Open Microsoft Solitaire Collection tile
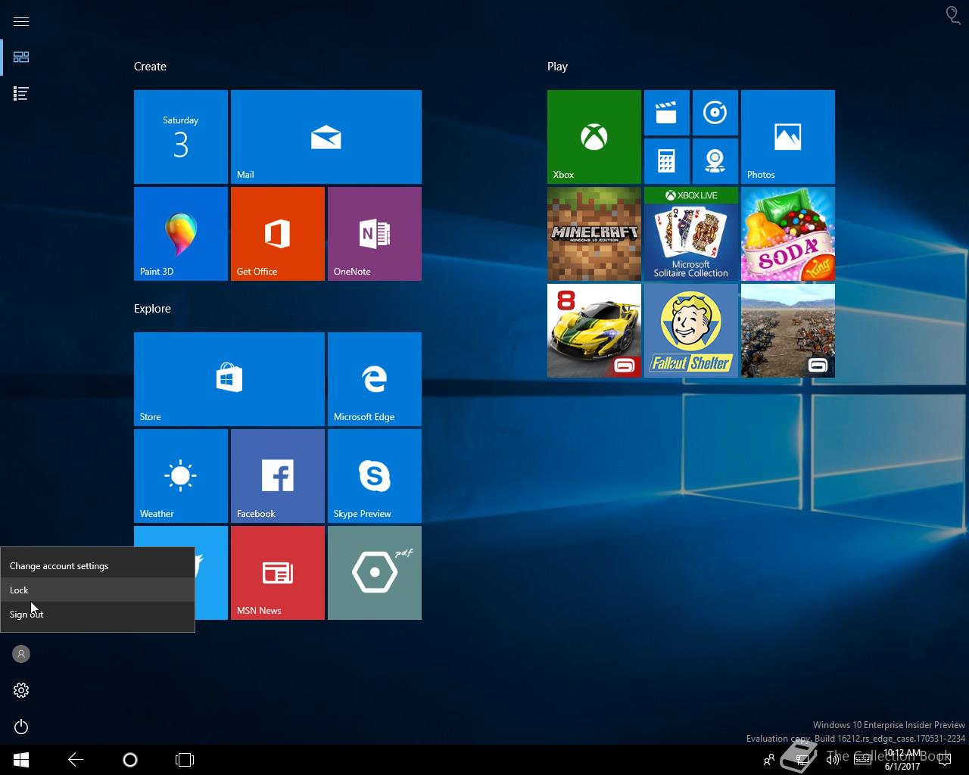The width and height of the screenshot is (969, 775). pyautogui.click(x=691, y=234)
